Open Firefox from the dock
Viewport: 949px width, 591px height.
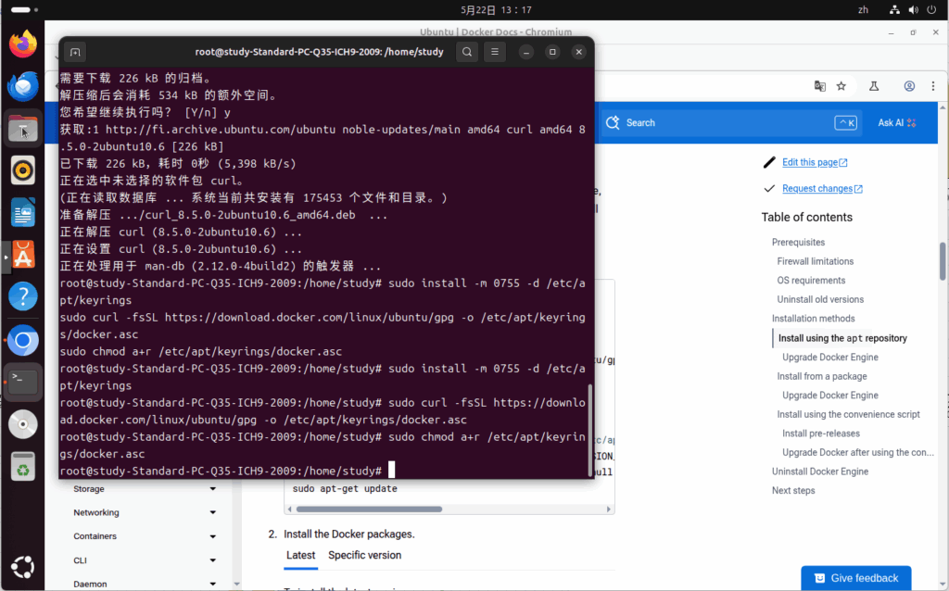coord(23,44)
